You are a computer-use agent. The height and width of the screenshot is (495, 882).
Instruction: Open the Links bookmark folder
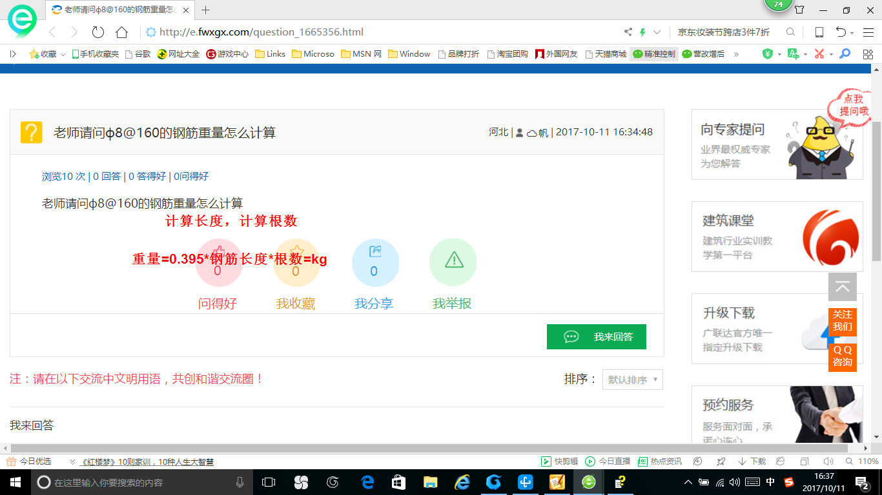tap(271, 54)
